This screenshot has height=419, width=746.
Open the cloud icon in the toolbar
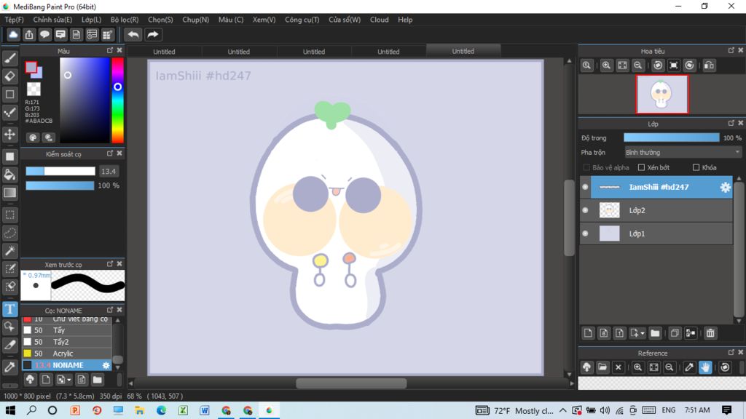point(13,35)
